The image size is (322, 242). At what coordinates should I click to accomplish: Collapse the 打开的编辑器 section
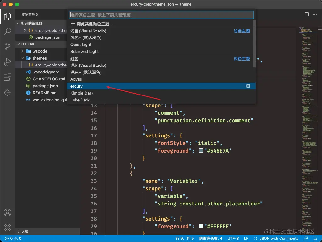(18, 23)
